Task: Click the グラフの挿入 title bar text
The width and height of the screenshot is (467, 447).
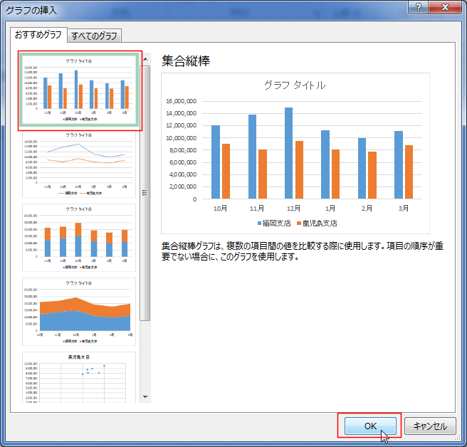Action: pos(31,10)
